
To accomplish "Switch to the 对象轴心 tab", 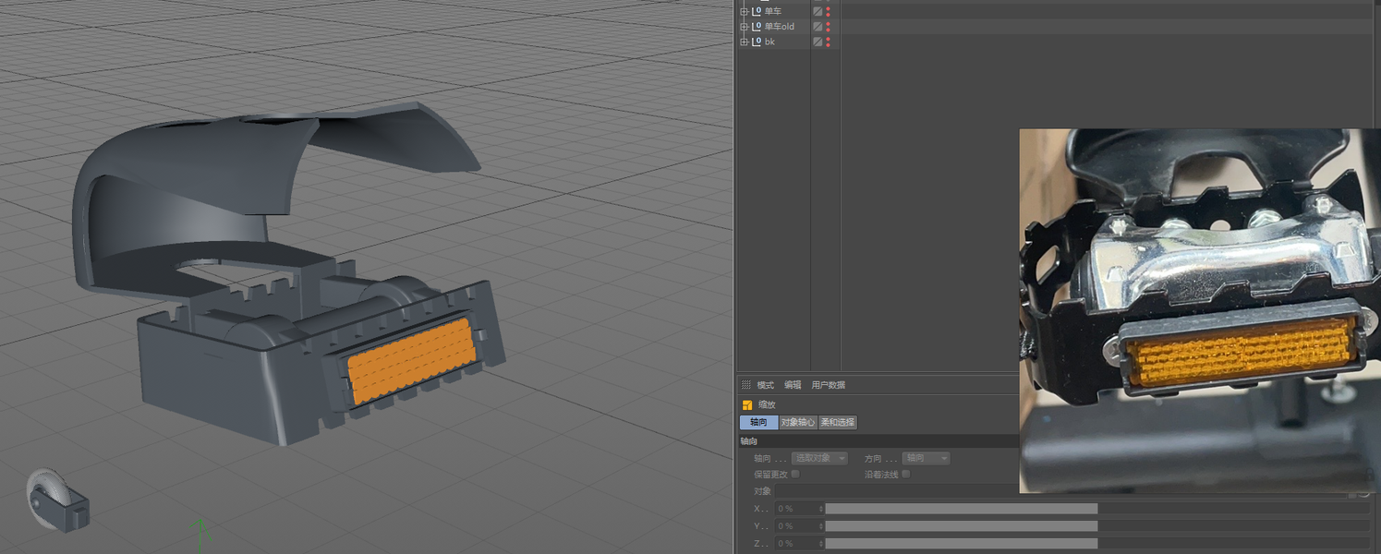I will pyautogui.click(x=798, y=422).
